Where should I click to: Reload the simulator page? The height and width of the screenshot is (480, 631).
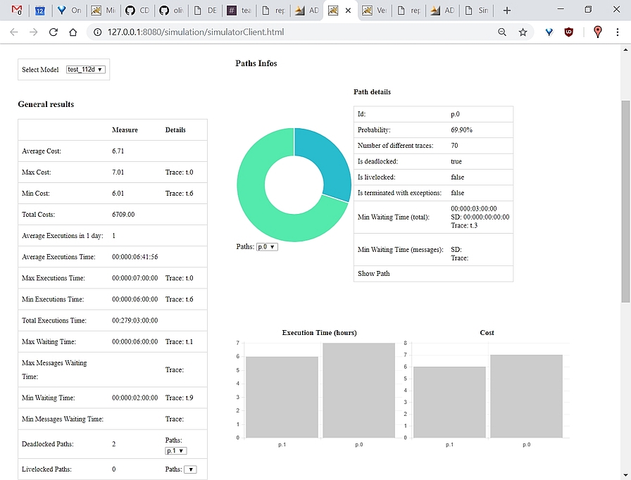53,32
